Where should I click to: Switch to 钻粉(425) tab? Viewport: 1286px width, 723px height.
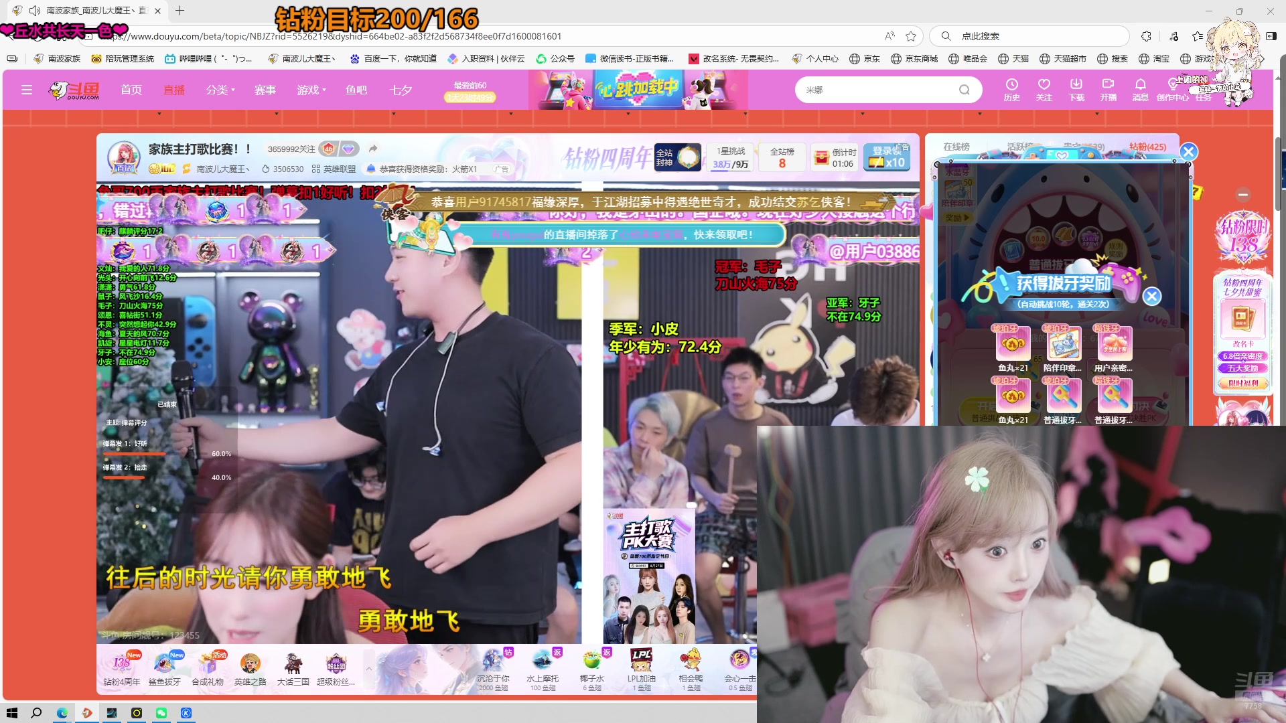tap(1147, 147)
